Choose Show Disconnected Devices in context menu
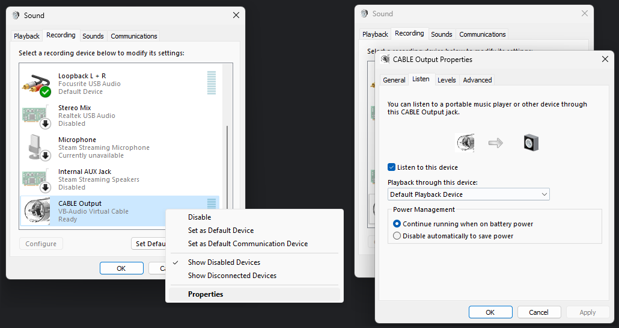The width and height of the screenshot is (619, 328). tap(254, 276)
